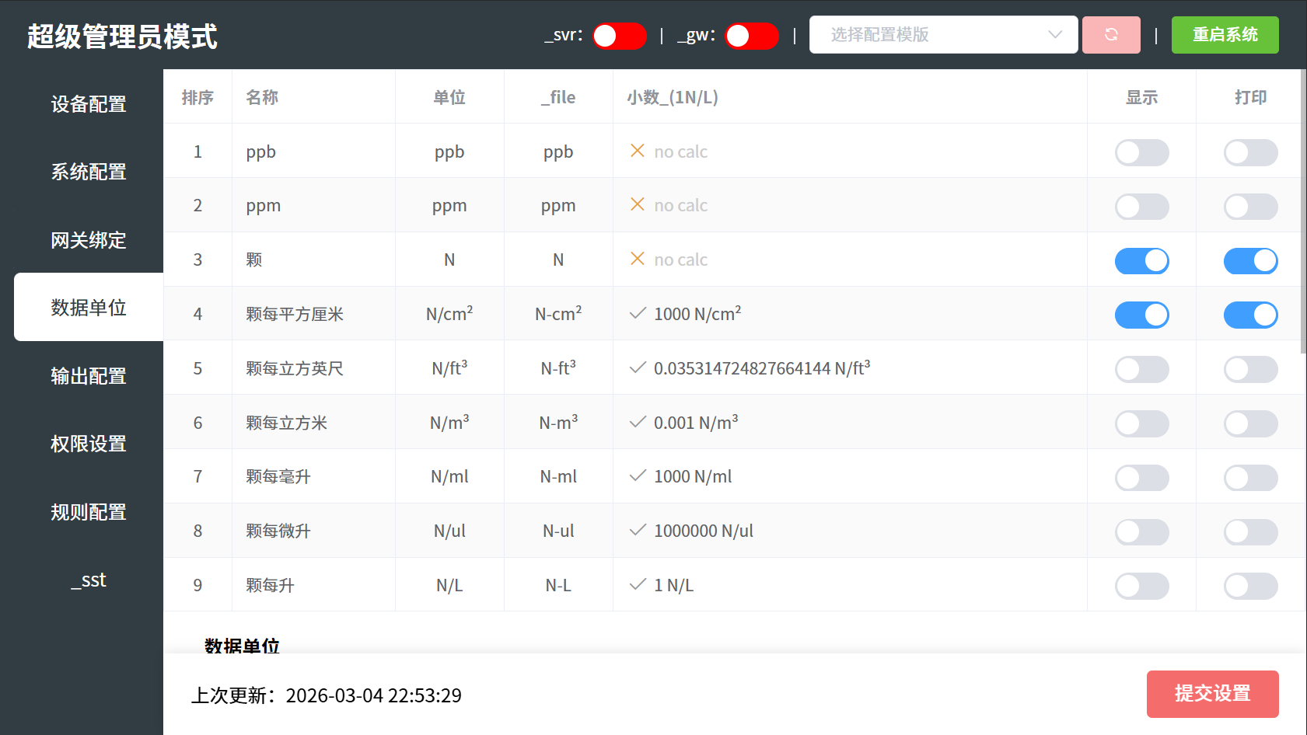Click the green 重启系统 button

click(x=1225, y=35)
